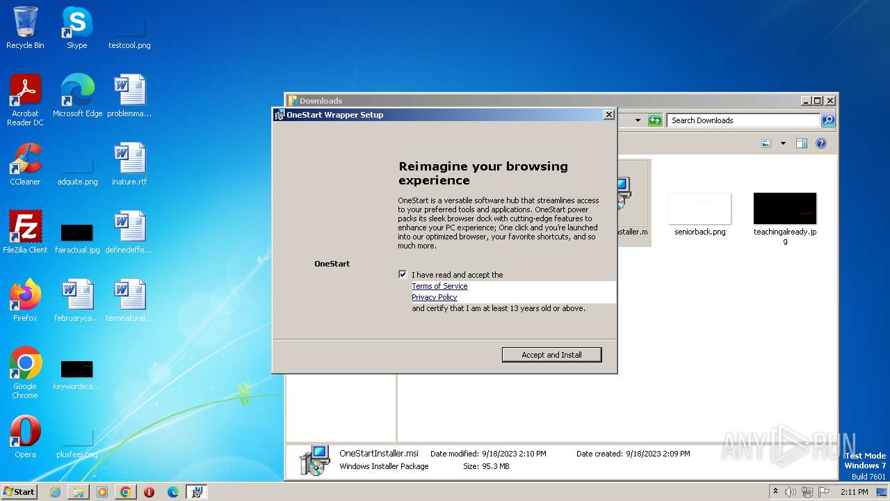Click 'Windows Installer Package' text in details pane

click(384, 466)
